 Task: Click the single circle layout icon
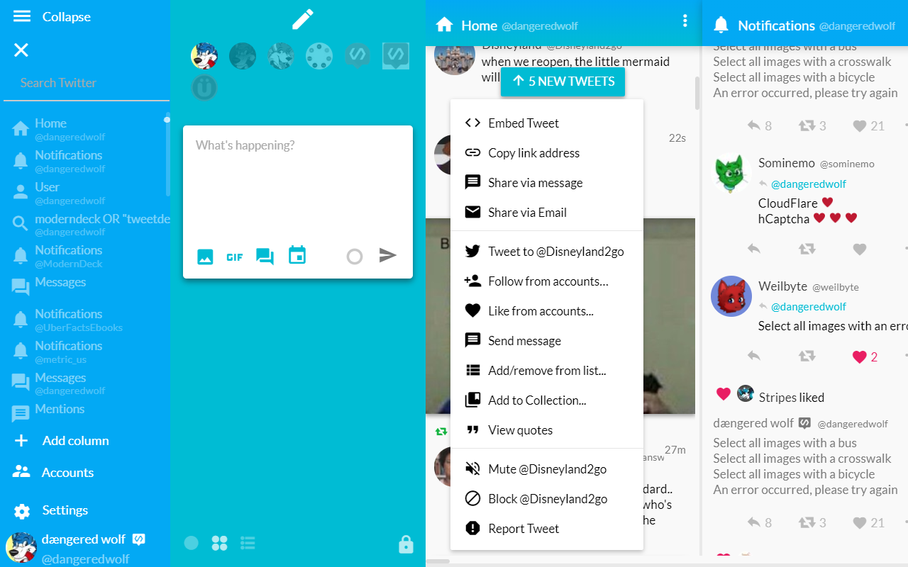click(x=192, y=543)
